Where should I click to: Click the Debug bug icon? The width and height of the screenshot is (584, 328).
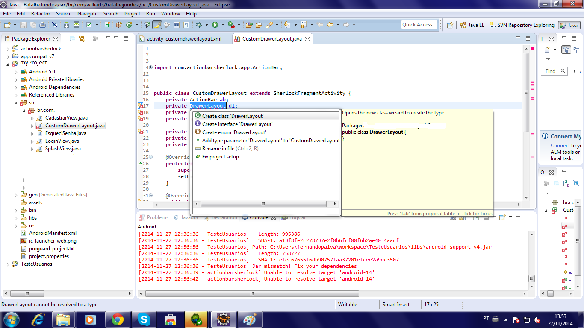tap(200, 25)
